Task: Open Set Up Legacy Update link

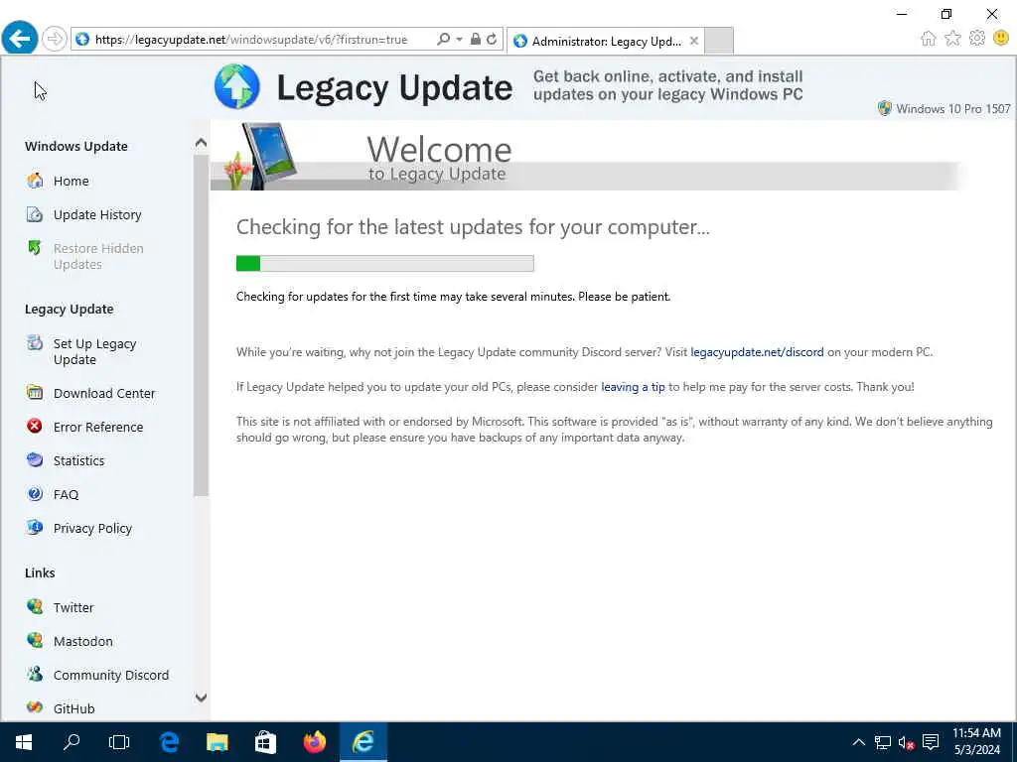Action: [94, 351]
